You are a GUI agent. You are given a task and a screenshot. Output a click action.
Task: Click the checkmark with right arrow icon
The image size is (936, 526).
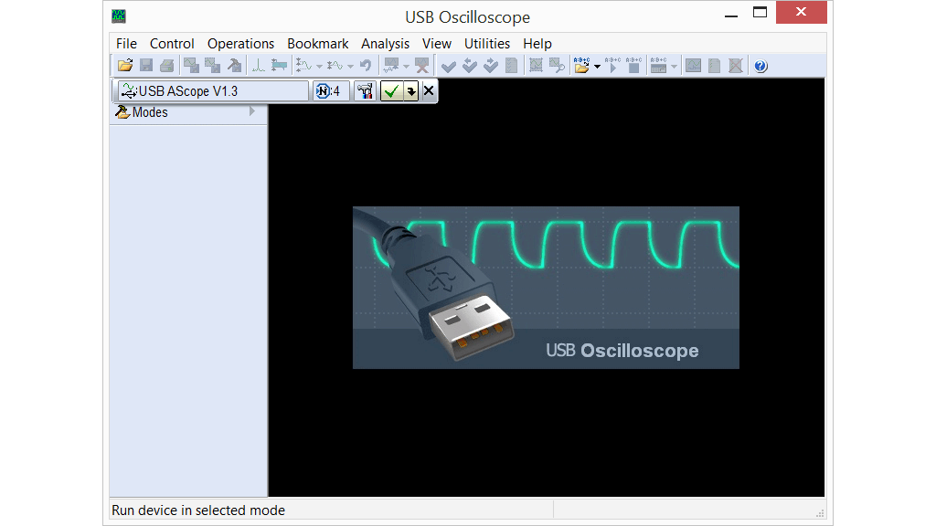[x=491, y=66]
